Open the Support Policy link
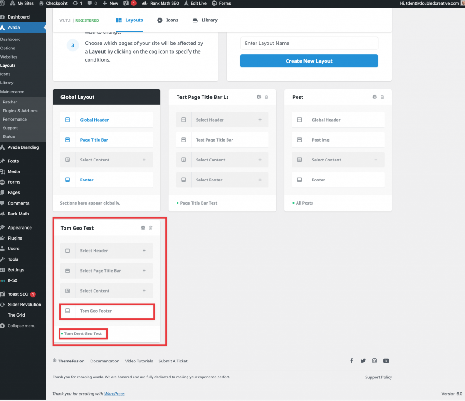This screenshot has width=465, height=401. click(x=378, y=377)
